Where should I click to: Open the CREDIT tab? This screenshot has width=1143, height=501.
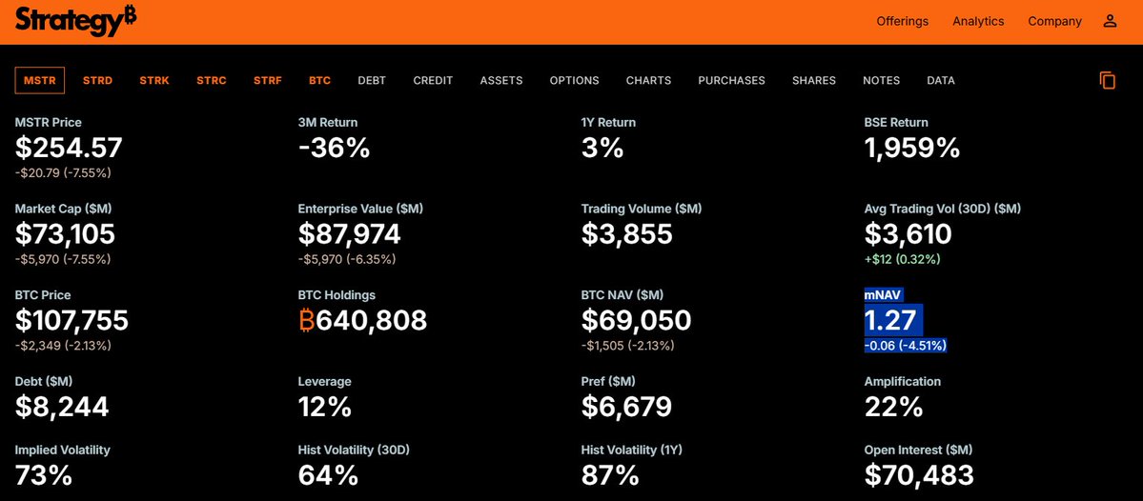pos(433,81)
